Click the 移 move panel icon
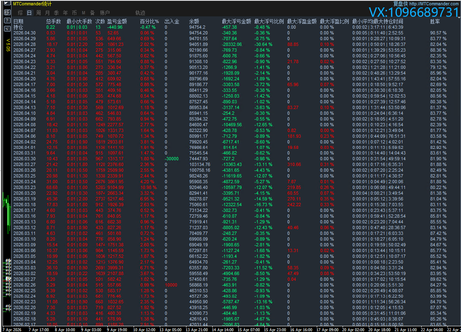Viewport: 461px width, 332px height. [7, 12]
